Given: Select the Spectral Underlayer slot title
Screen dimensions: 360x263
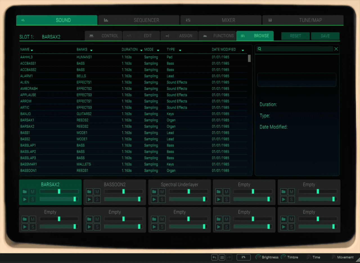Looking at the screenshot, I should 179,184.
